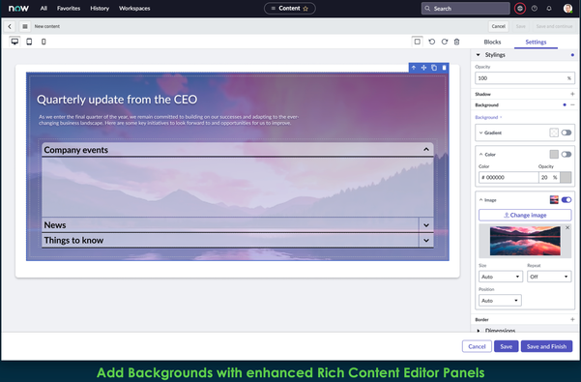Duplicate the selected block
The image size is (581, 382).
click(434, 68)
